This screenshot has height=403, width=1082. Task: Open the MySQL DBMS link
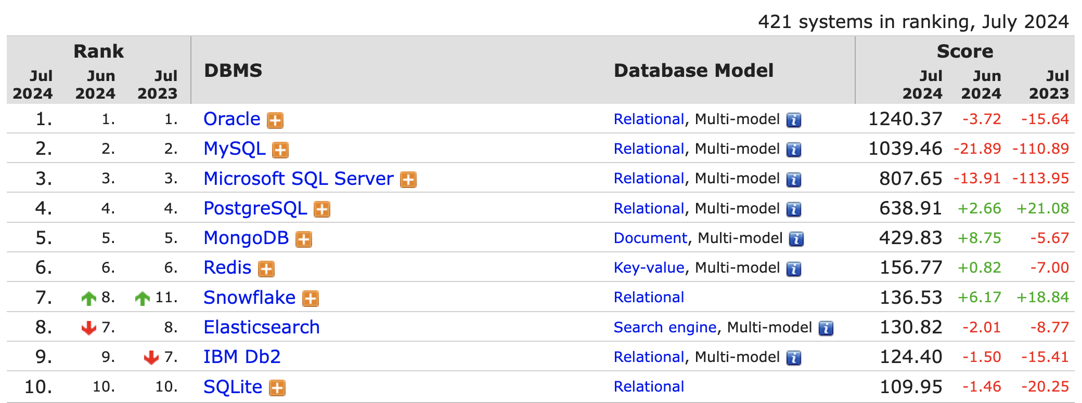235,149
